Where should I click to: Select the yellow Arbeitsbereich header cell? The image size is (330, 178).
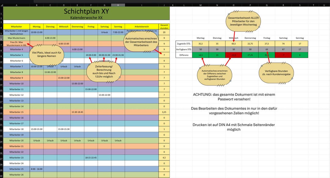point(141,26)
